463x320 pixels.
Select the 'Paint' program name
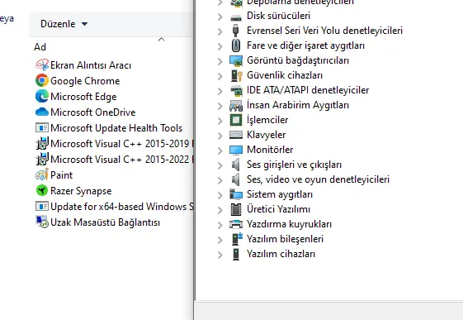pyautogui.click(x=61, y=175)
